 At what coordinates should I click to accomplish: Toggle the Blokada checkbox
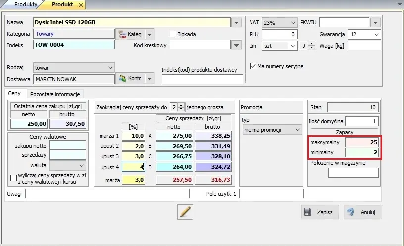click(x=173, y=34)
